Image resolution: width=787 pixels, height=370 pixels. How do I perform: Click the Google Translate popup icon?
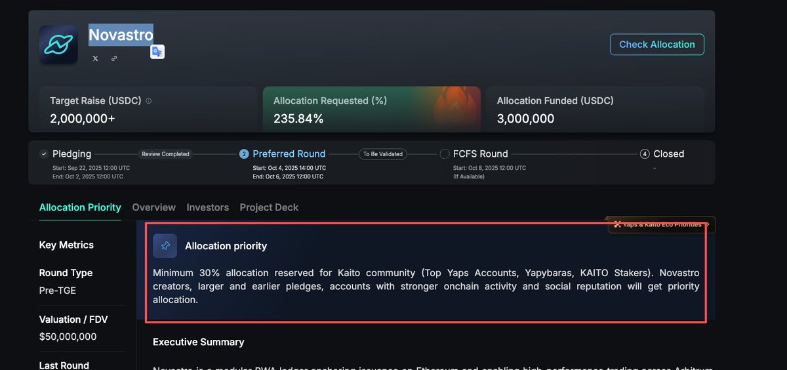(157, 52)
